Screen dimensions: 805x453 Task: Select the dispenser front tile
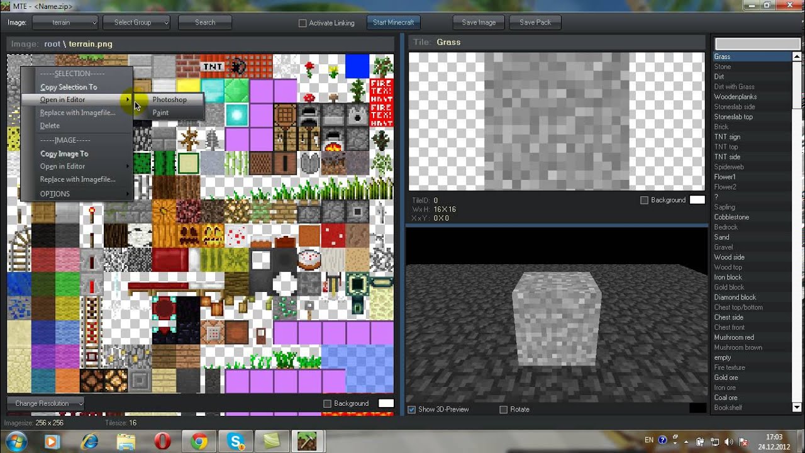coord(358,115)
